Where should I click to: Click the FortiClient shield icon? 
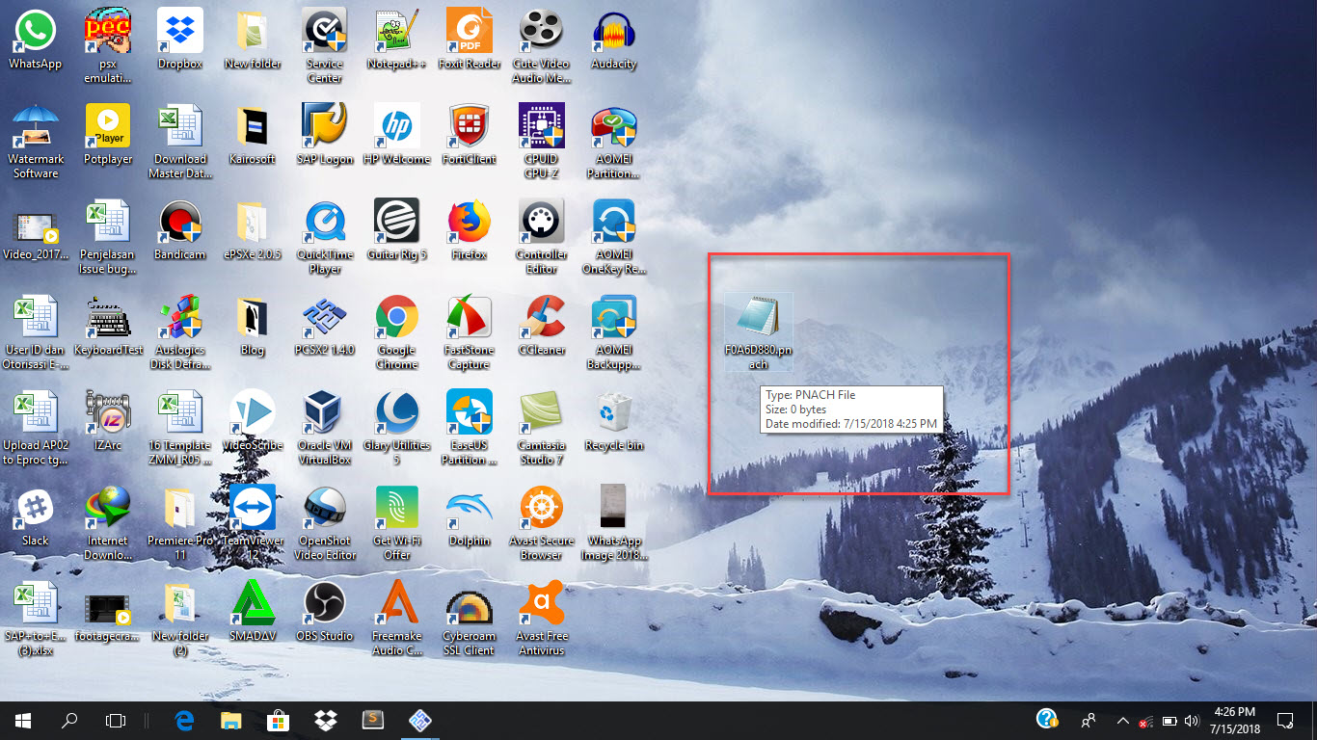coord(470,126)
